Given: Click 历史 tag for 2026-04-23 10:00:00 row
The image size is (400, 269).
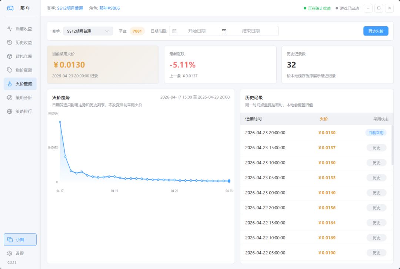Looking at the screenshot, I should tap(376, 163).
